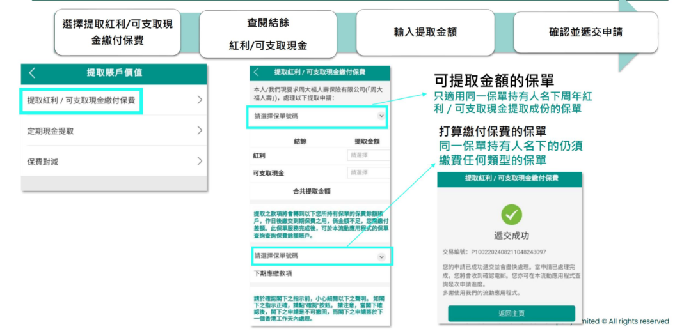
Task: Click the chevron next to 定期現金提取
Action: pyautogui.click(x=200, y=131)
